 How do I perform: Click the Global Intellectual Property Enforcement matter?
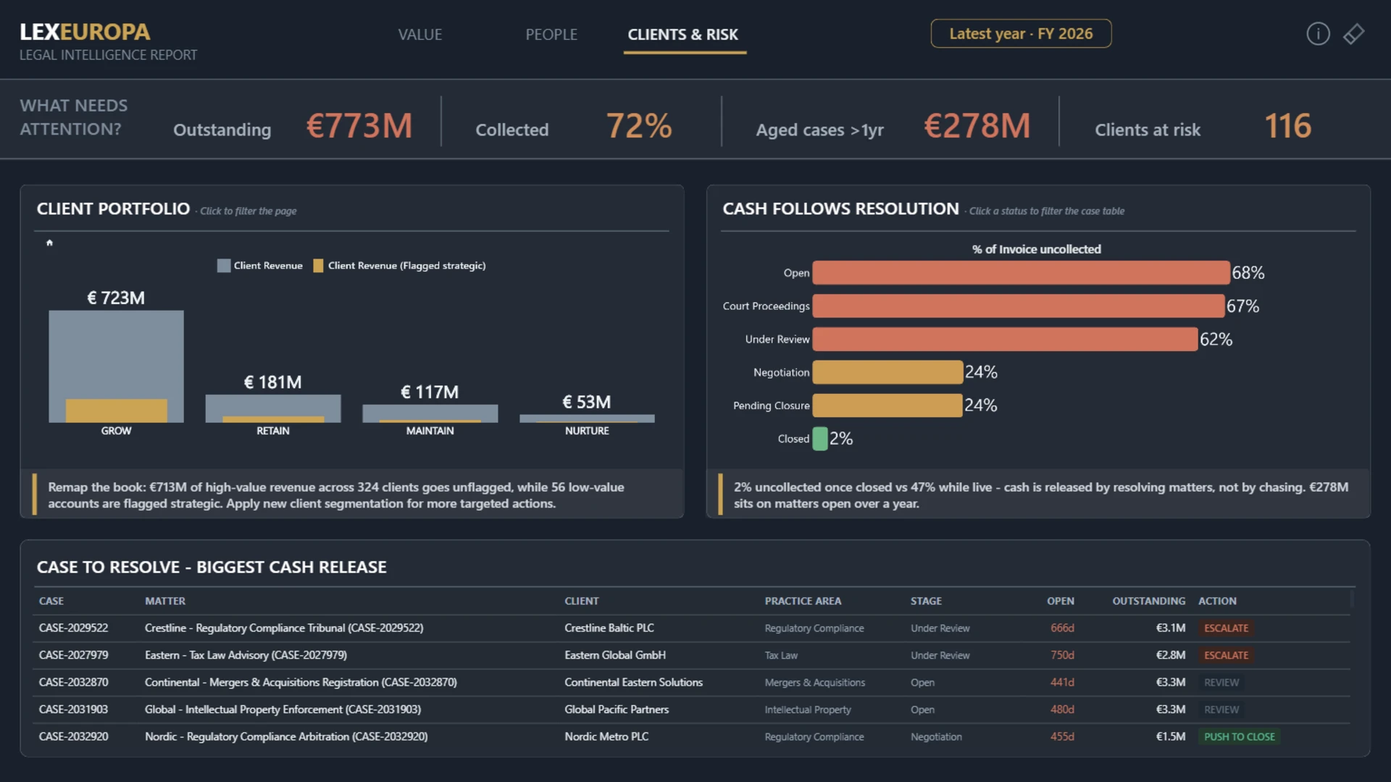tap(283, 710)
